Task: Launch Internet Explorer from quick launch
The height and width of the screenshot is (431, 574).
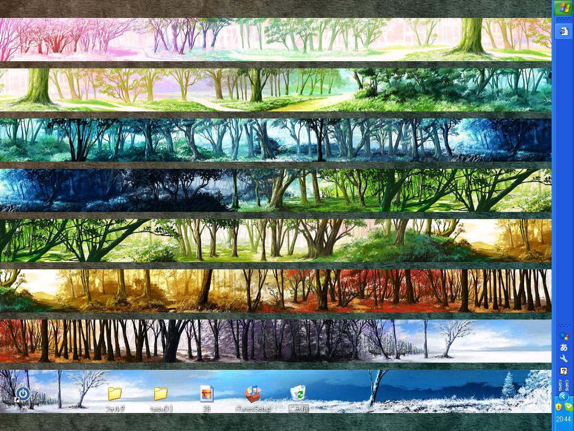Action: pos(563,31)
